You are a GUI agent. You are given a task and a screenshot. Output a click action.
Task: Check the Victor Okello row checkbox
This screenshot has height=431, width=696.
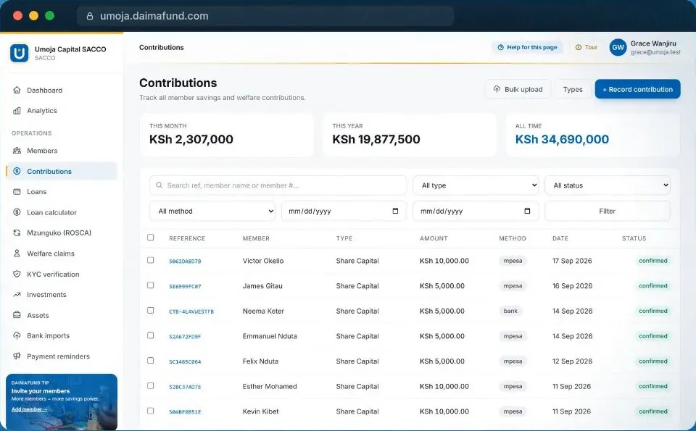click(151, 260)
